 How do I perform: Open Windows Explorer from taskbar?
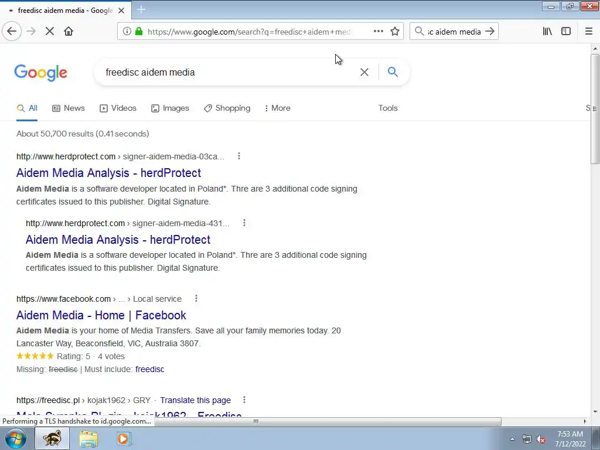[88, 438]
